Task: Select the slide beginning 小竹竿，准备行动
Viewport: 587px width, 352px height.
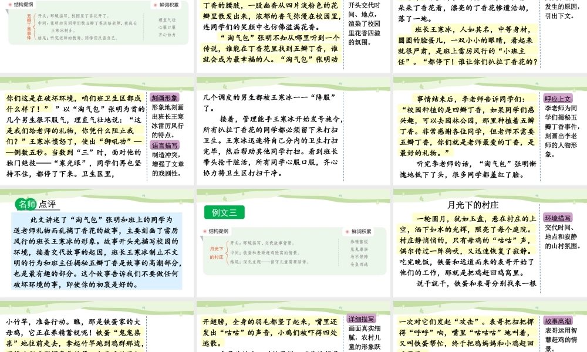Action: 97,327
